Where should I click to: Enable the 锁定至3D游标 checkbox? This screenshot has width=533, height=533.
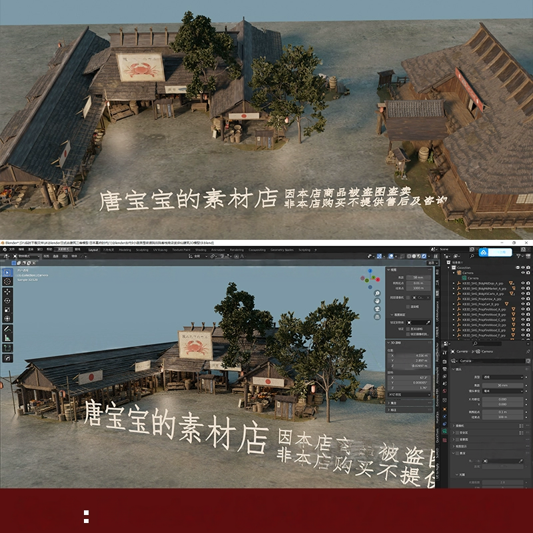pyautogui.click(x=408, y=329)
